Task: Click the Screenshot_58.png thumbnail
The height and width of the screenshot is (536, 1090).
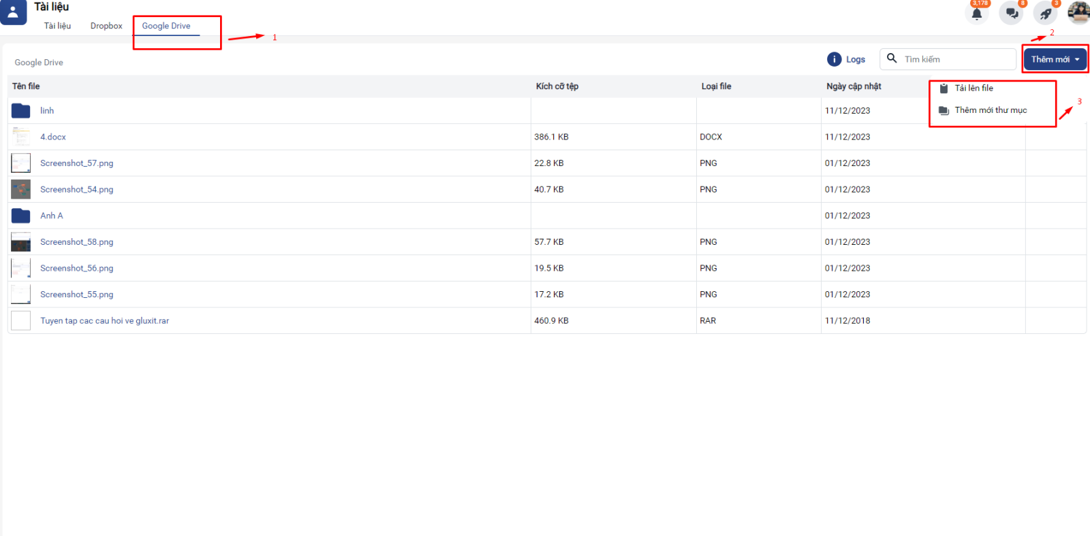Action: click(21, 242)
